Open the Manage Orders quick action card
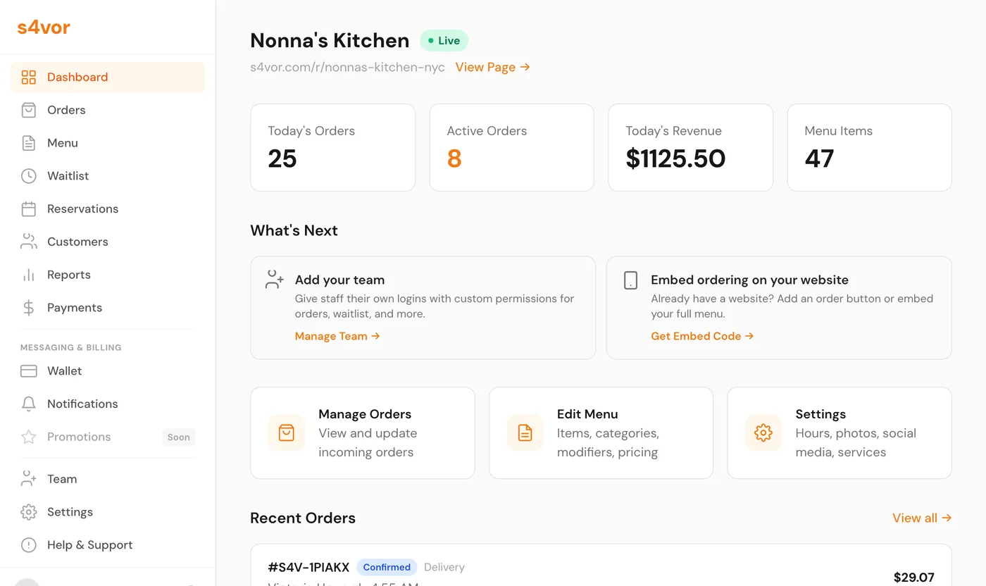986x586 pixels. tap(362, 432)
